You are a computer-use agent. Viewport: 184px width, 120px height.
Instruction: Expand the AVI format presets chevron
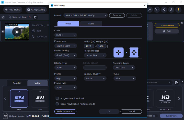pos(40,92)
